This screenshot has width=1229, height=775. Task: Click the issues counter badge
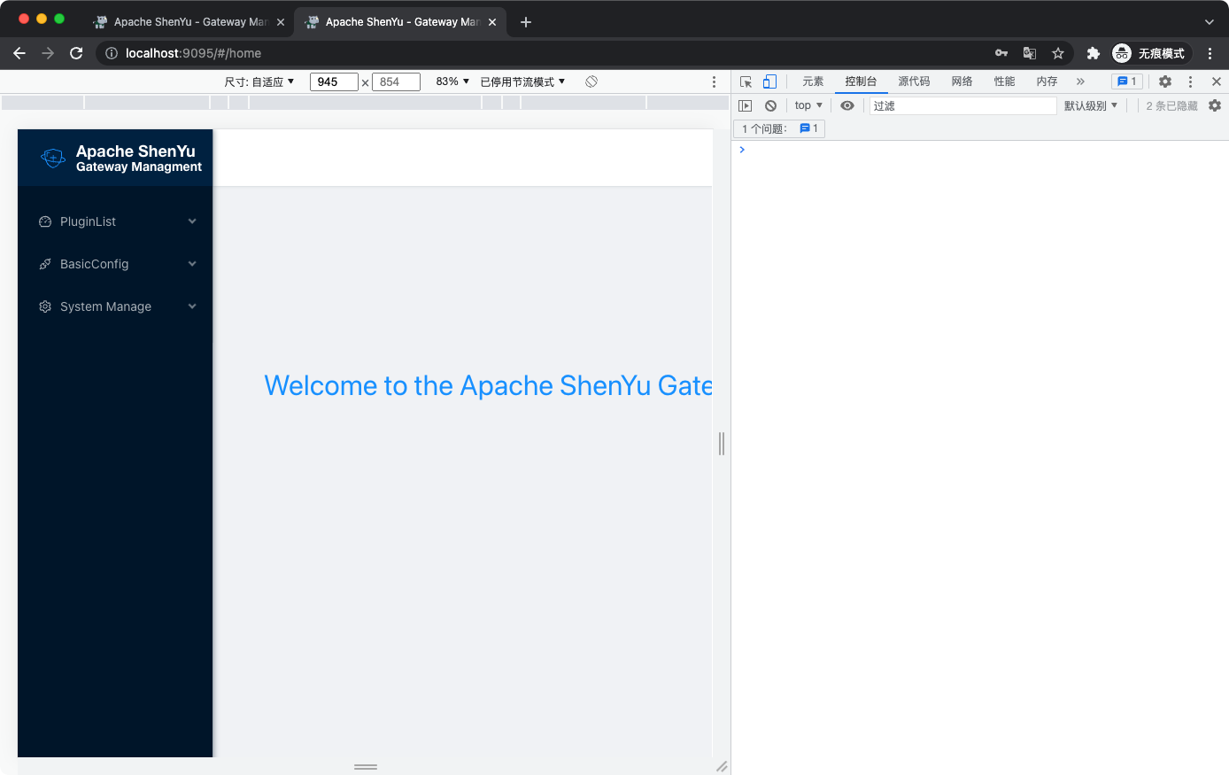(1126, 81)
